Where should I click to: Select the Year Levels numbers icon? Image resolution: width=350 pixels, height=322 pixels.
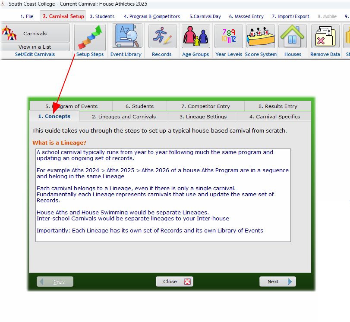(x=229, y=37)
